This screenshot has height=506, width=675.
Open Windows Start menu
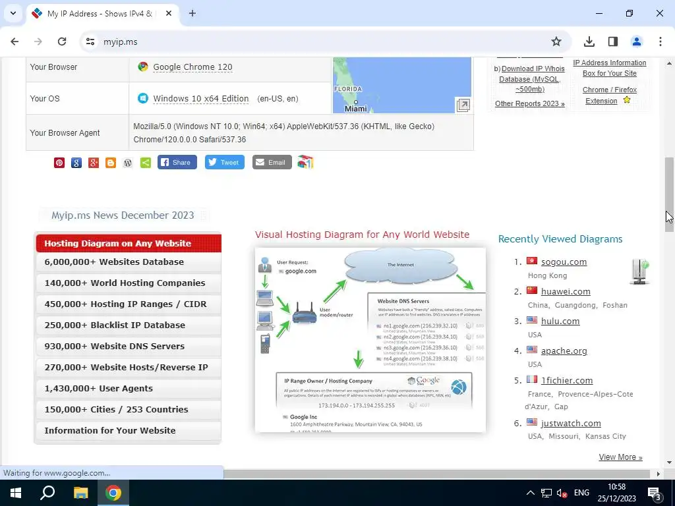(16, 493)
